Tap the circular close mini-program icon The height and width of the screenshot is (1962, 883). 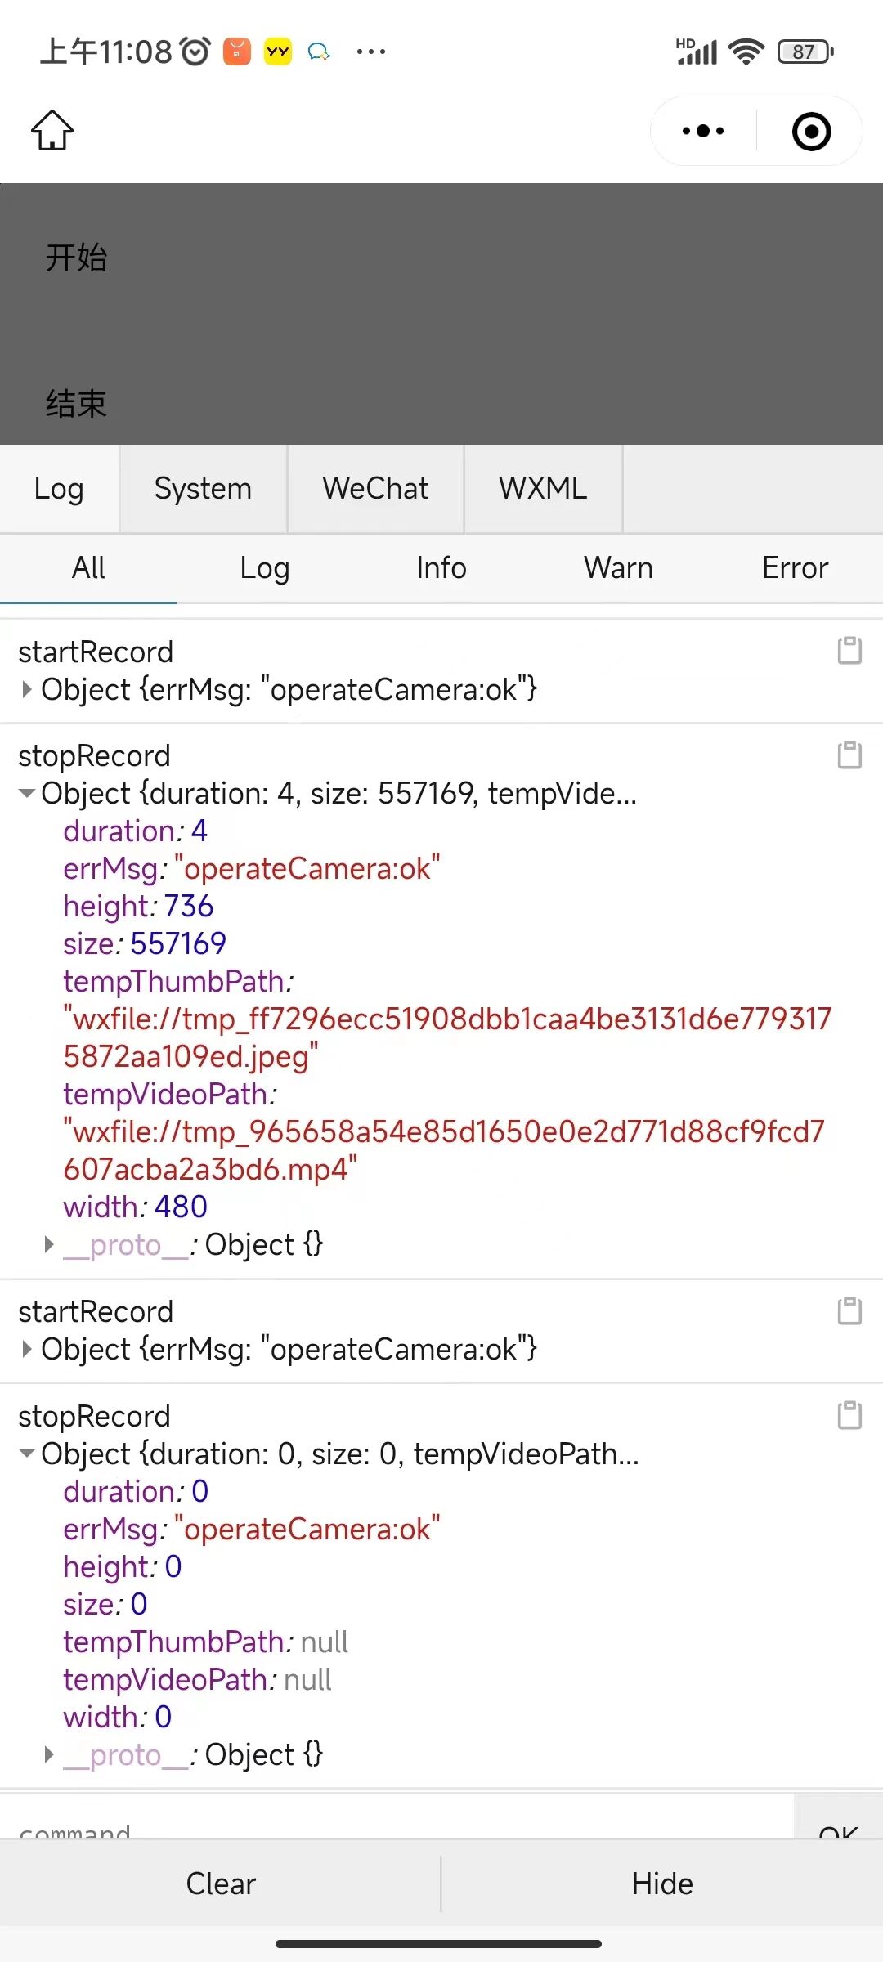[x=811, y=132]
